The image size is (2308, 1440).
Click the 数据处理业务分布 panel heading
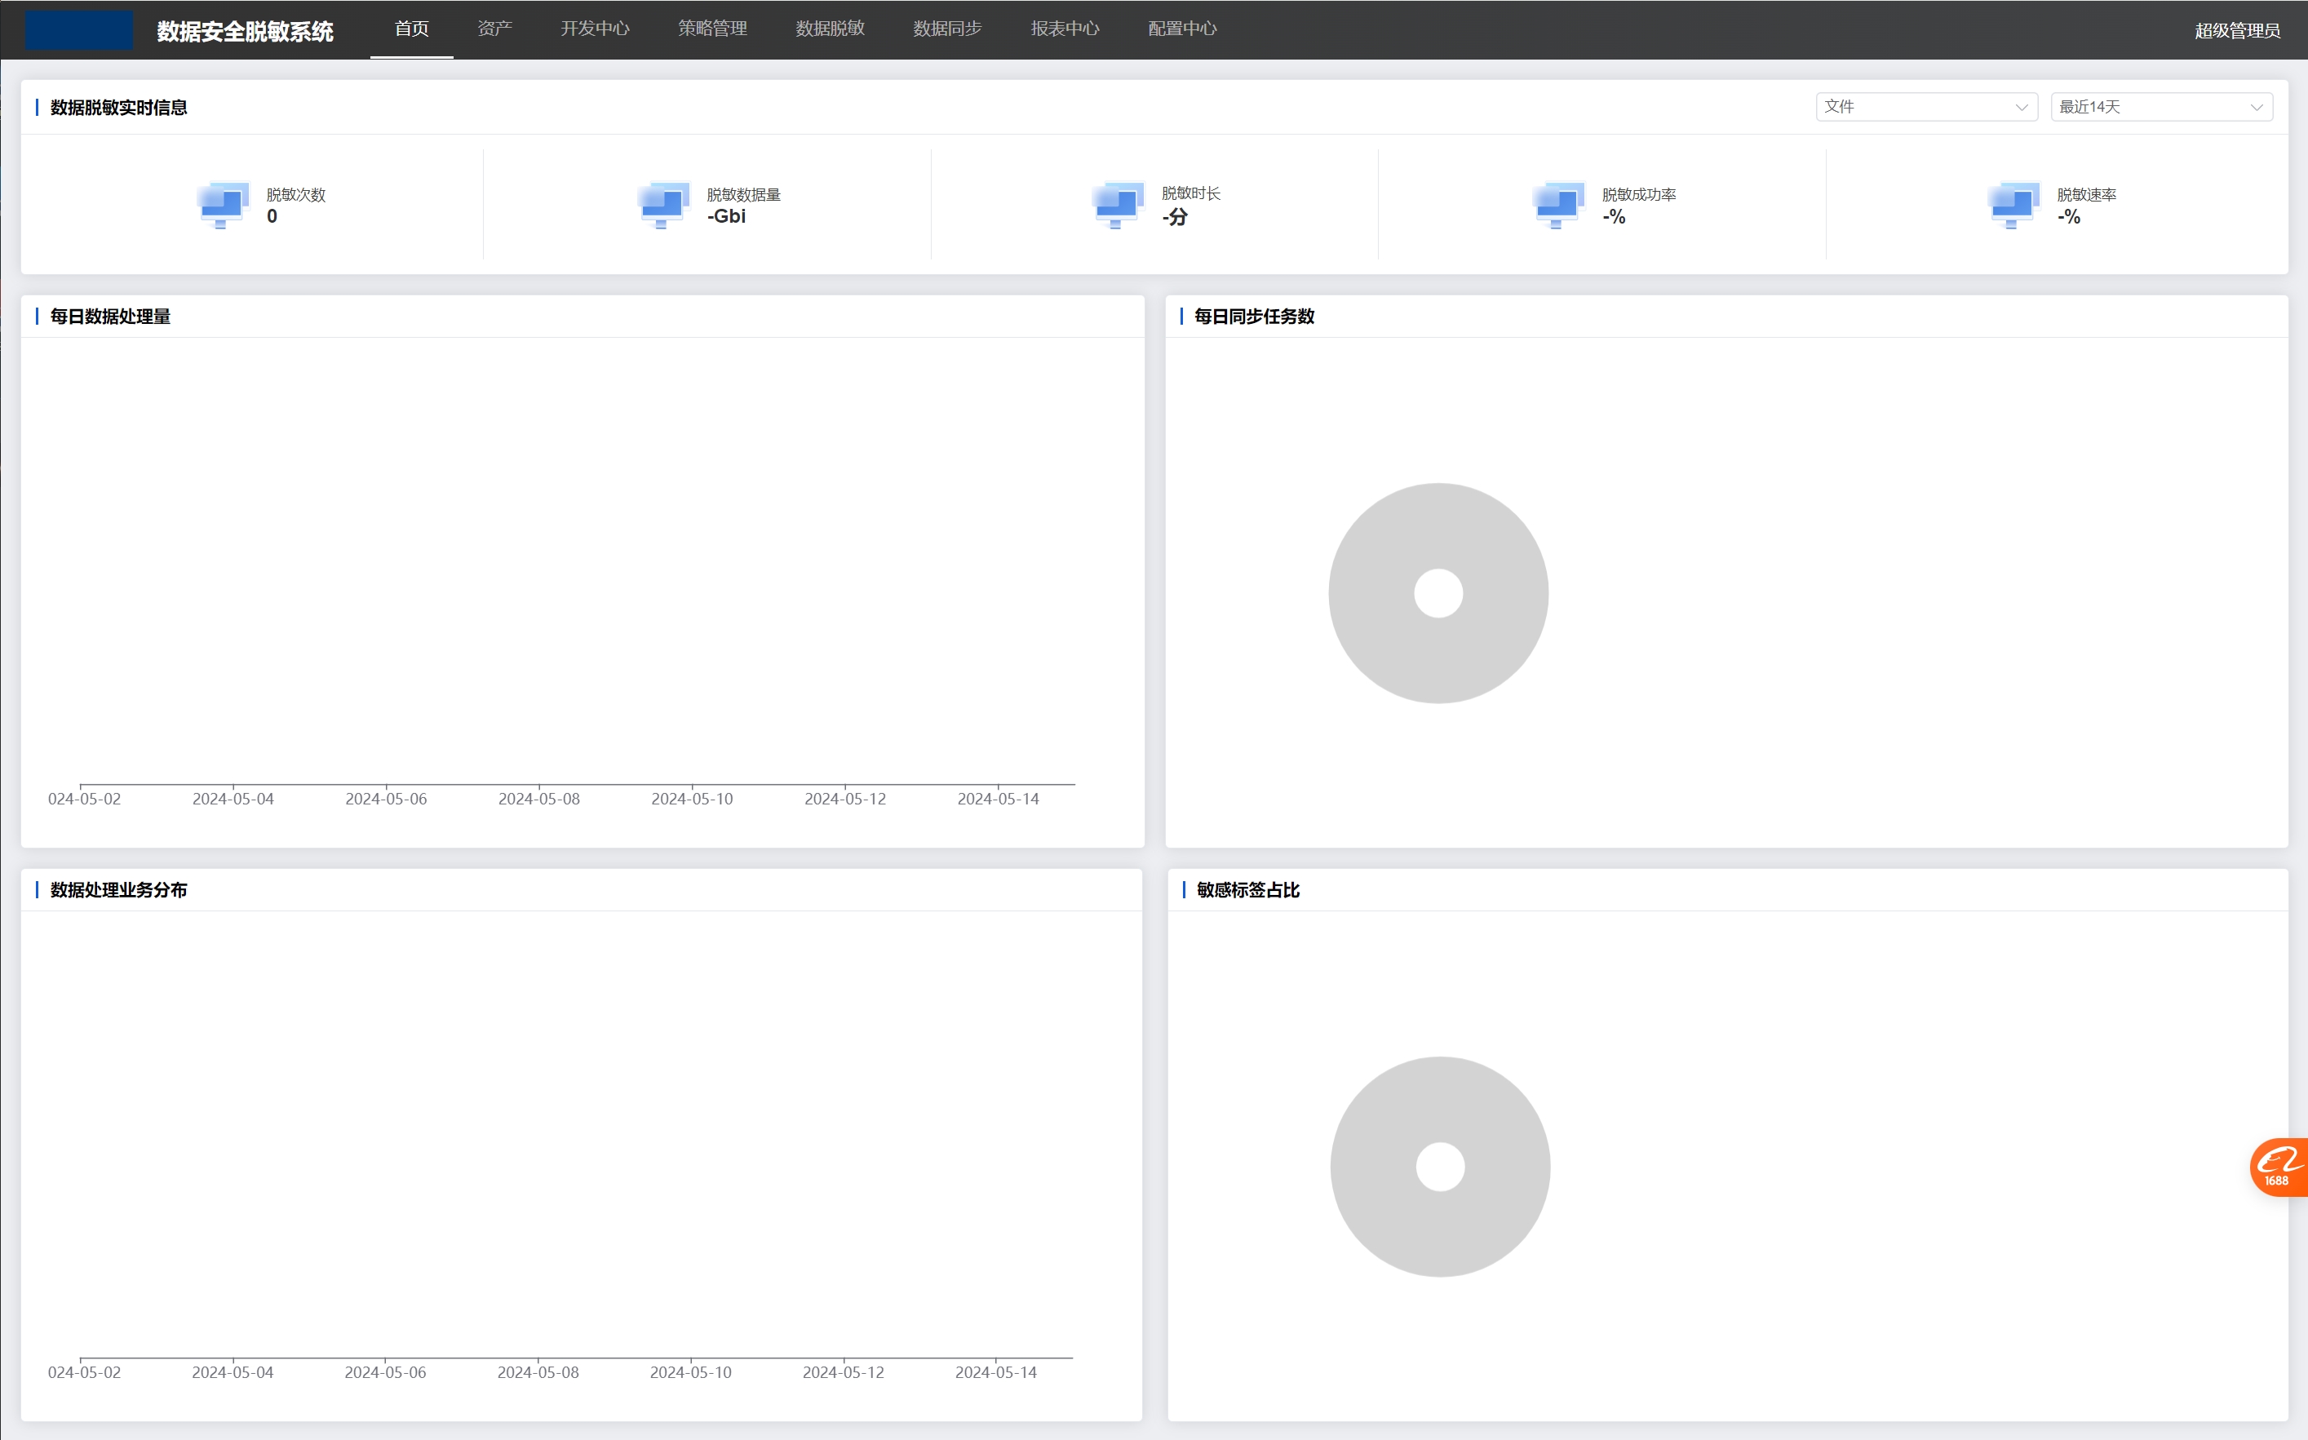tap(119, 889)
